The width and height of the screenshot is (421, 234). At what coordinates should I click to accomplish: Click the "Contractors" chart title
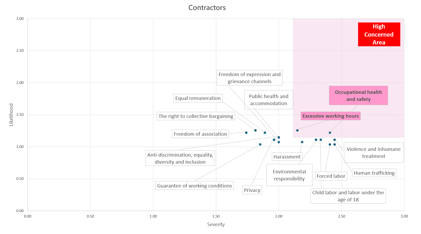[207, 8]
